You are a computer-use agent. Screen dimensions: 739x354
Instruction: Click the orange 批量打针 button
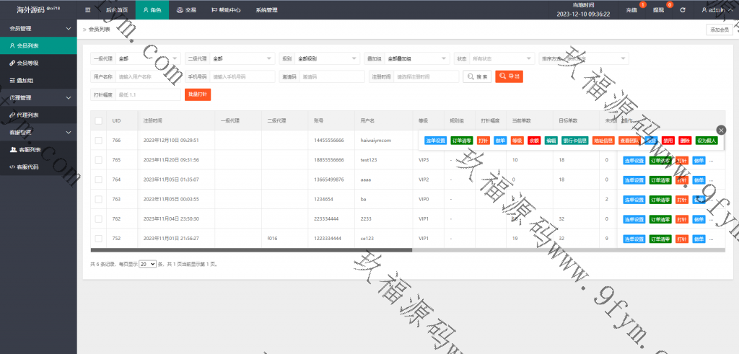click(x=198, y=94)
